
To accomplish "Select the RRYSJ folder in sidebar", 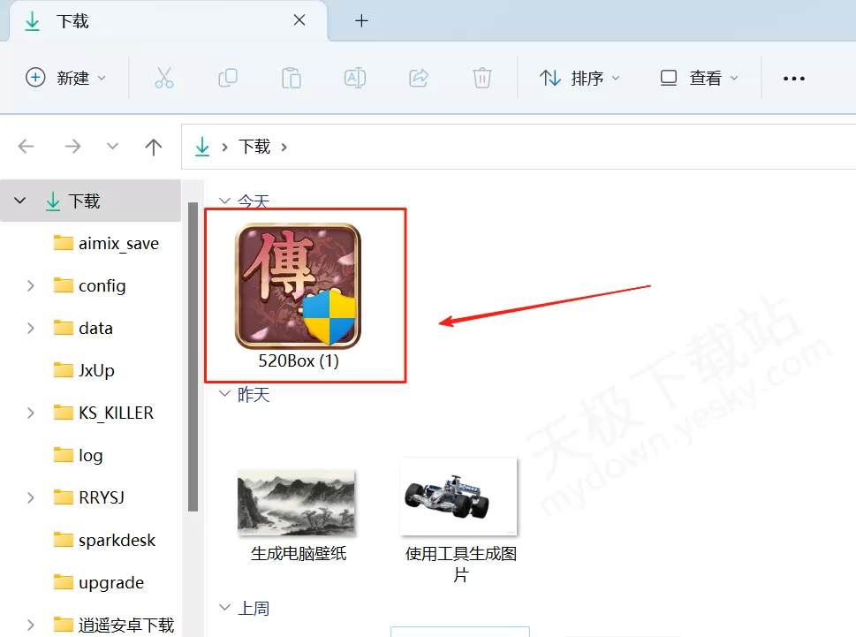I will (102, 497).
